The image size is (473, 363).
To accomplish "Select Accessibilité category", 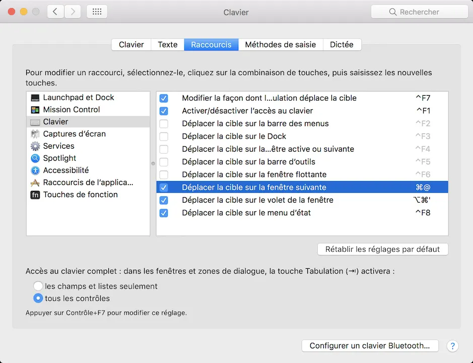I will tap(88, 170).
